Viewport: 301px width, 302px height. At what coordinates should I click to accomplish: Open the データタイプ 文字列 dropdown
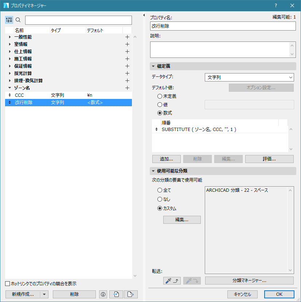249,78
